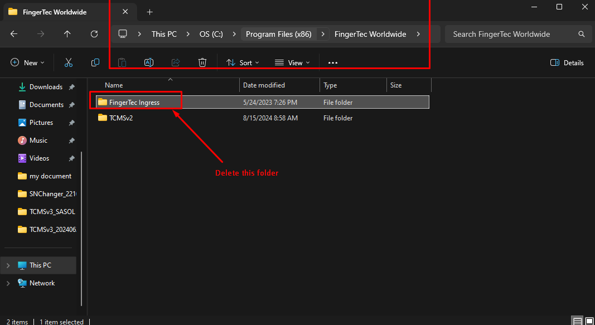This screenshot has width=595, height=325.
Task: Expand chevron after This PC breadcrumb
Action: [188, 34]
